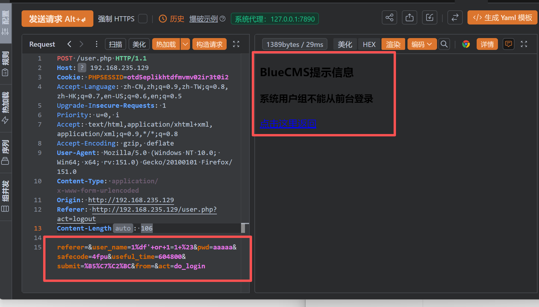
Task: Click the 系统代理 127.0.0.1:7890 badge
Action: [275, 19]
